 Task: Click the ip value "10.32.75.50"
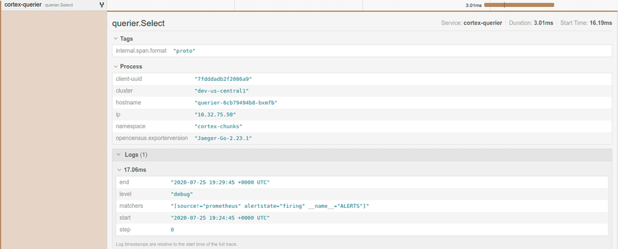point(215,115)
